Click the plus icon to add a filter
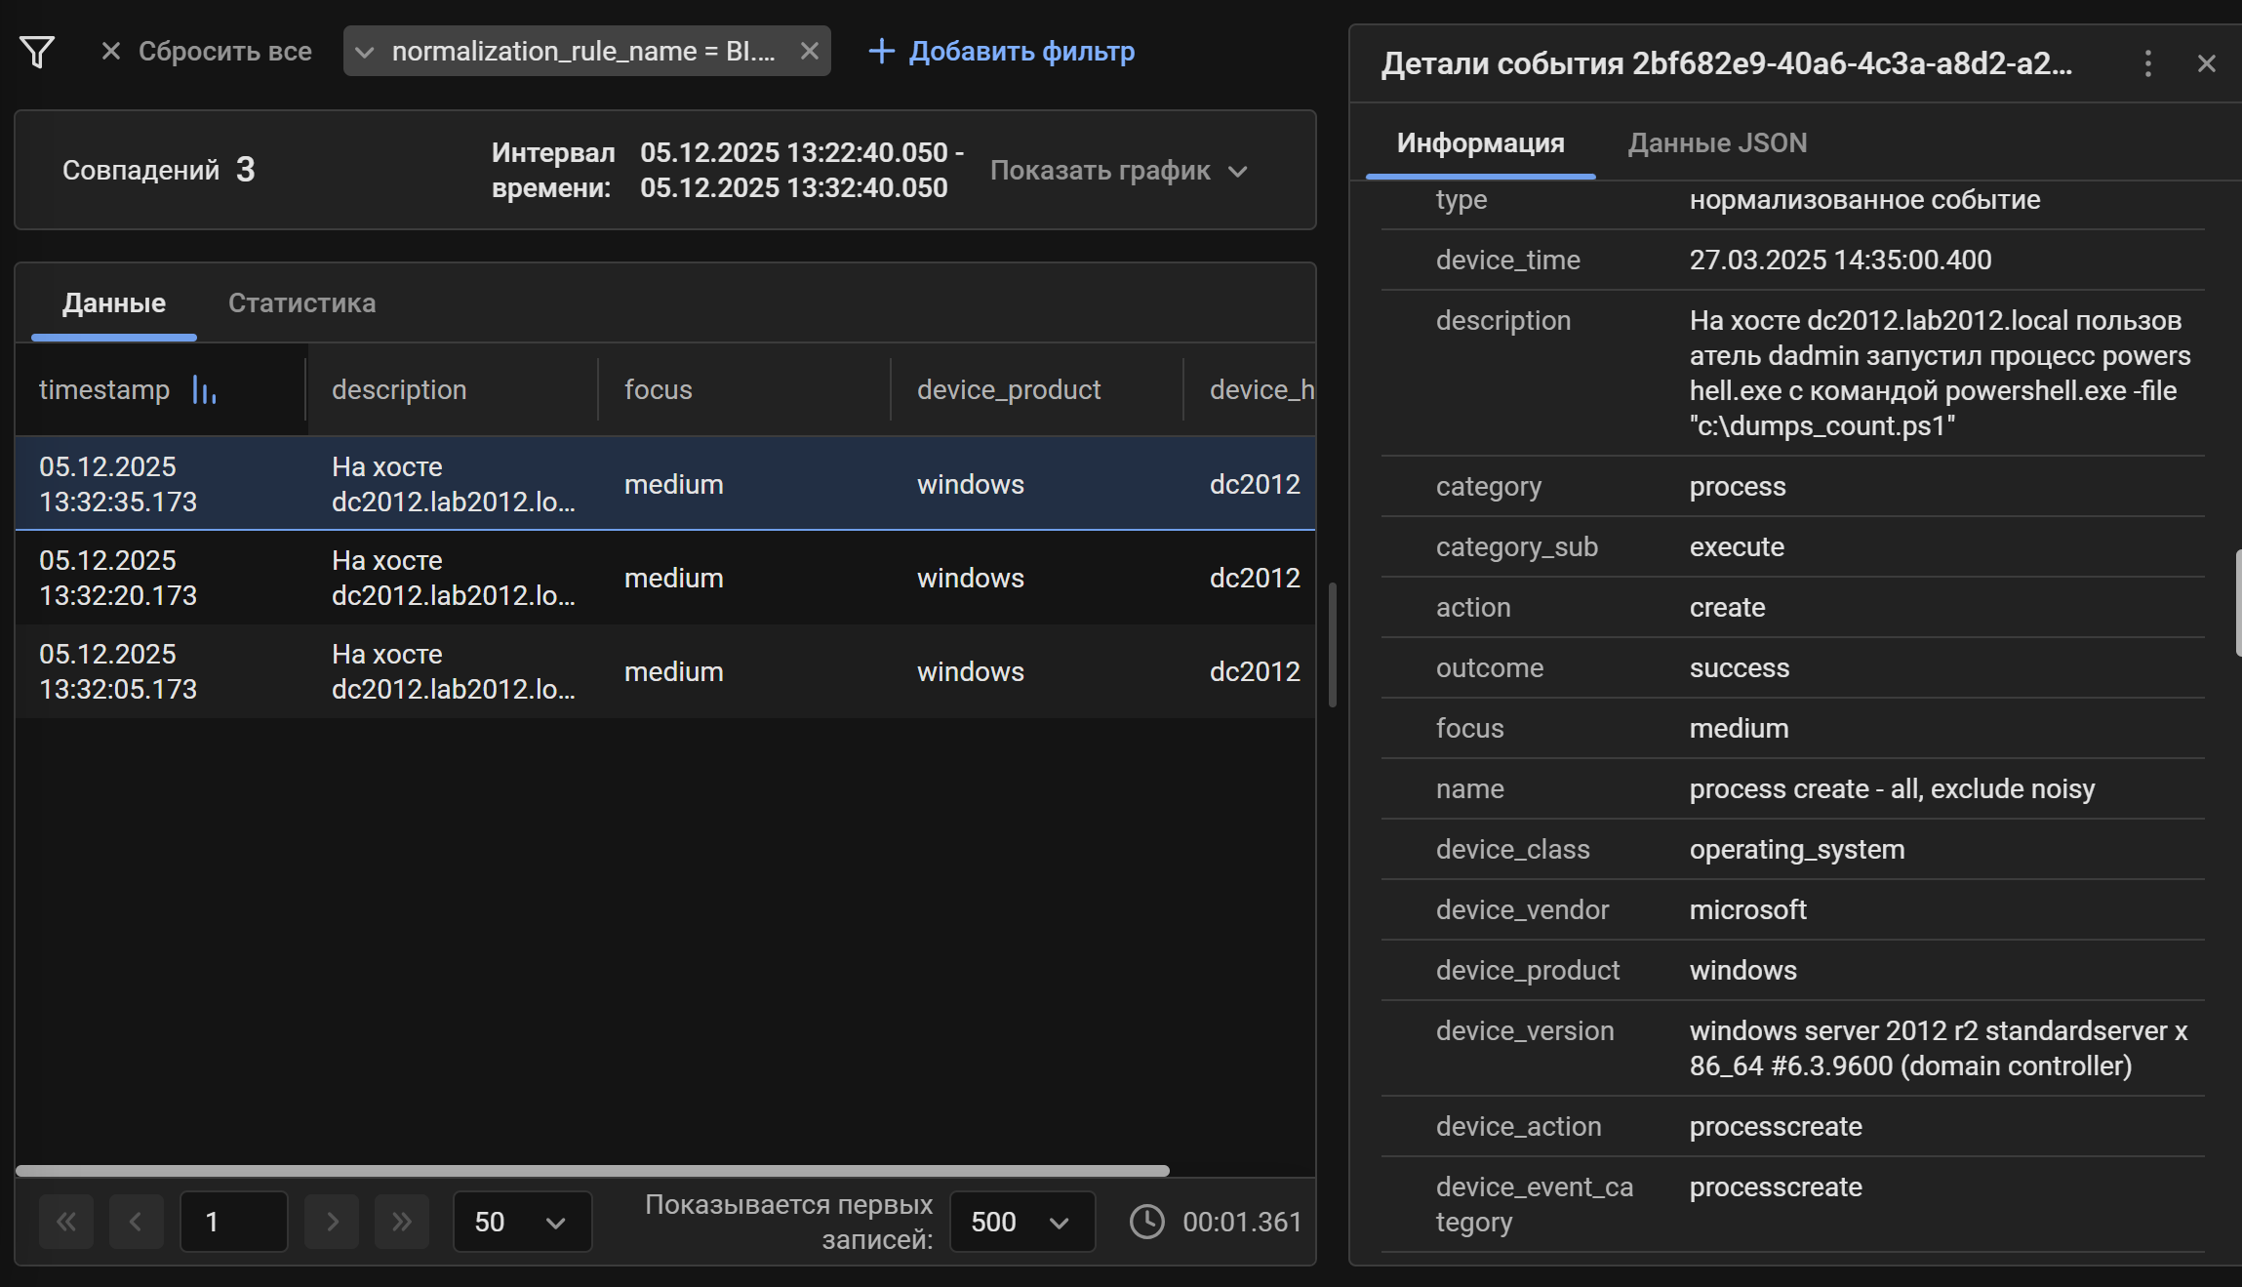This screenshot has height=1287, width=2242. (881, 51)
